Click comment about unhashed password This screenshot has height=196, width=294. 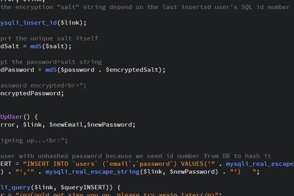click(x=136, y=156)
